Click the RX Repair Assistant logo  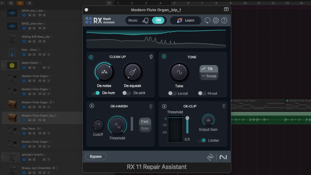(x=100, y=20)
